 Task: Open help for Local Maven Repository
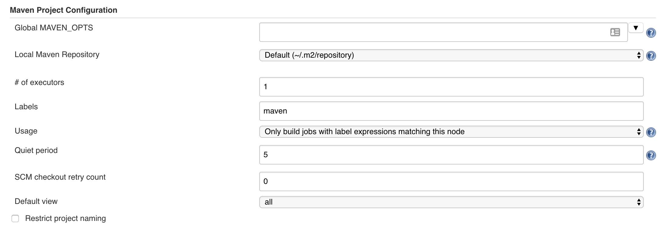[x=651, y=56]
